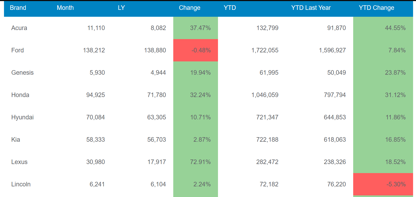This screenshot has width=416, height=197.
Task: Select the Acura brand cell
Action: pos(19,28)
